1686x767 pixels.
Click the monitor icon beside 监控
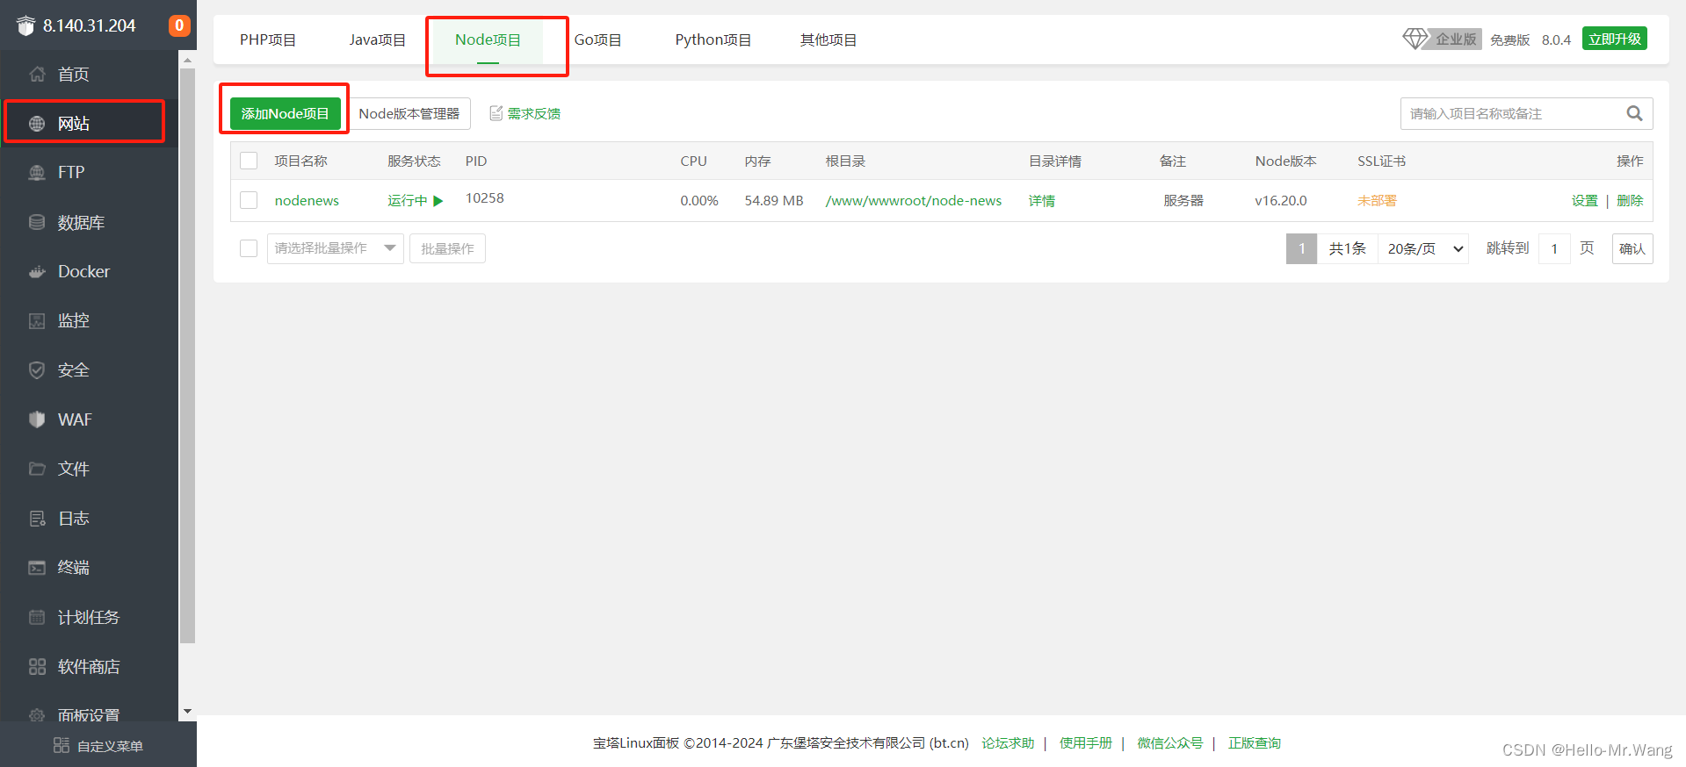click(37, 320)
